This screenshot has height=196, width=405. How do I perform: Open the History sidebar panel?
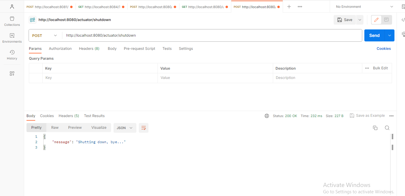pos(12,55)
